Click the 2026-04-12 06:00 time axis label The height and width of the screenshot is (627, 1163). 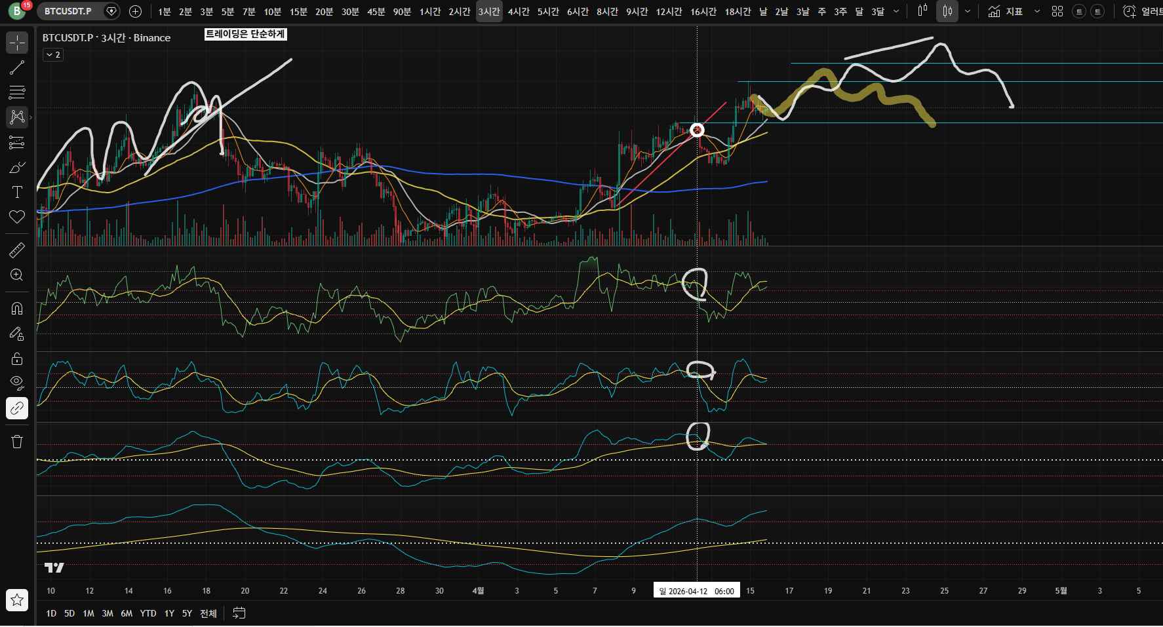(x=696, y=591)
